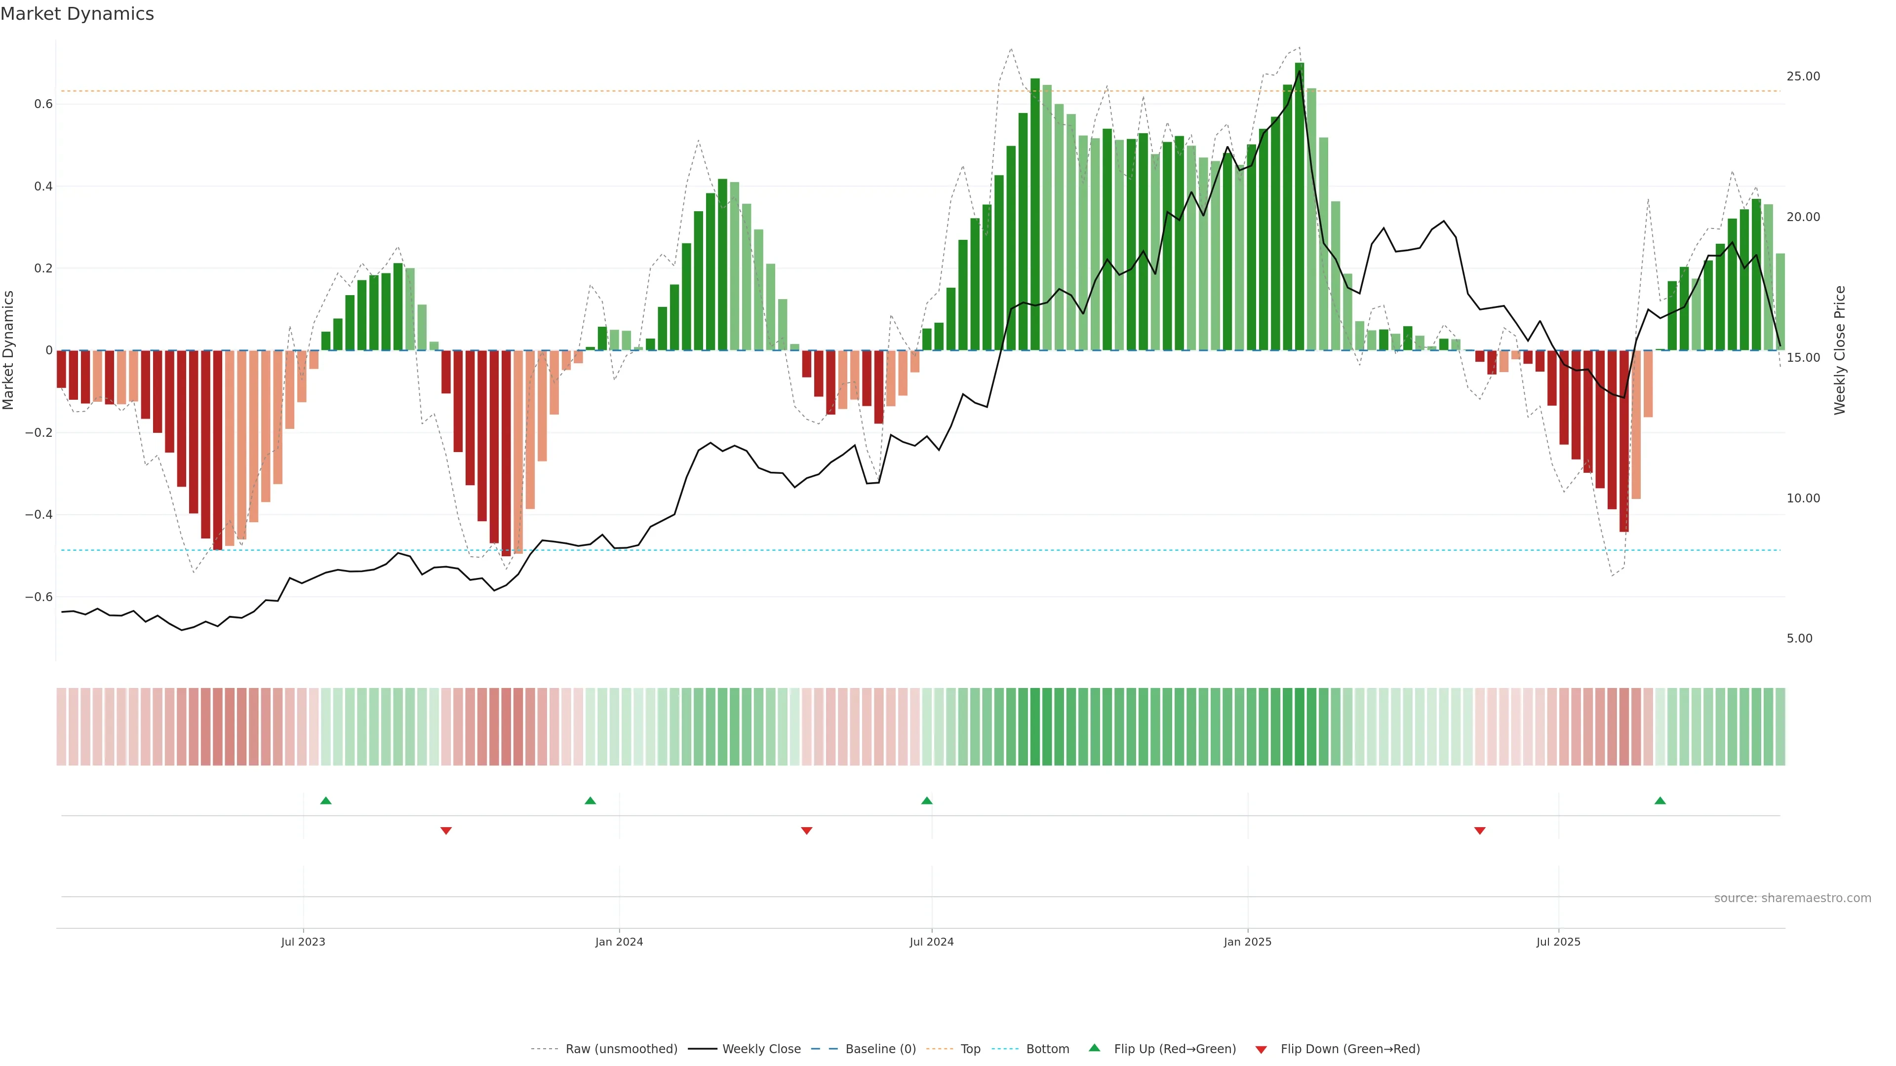Viewport: 1896px width, 1066px height.
Task: Click the Jan 2025 axis label
Action: click(x=1248, y=942)
